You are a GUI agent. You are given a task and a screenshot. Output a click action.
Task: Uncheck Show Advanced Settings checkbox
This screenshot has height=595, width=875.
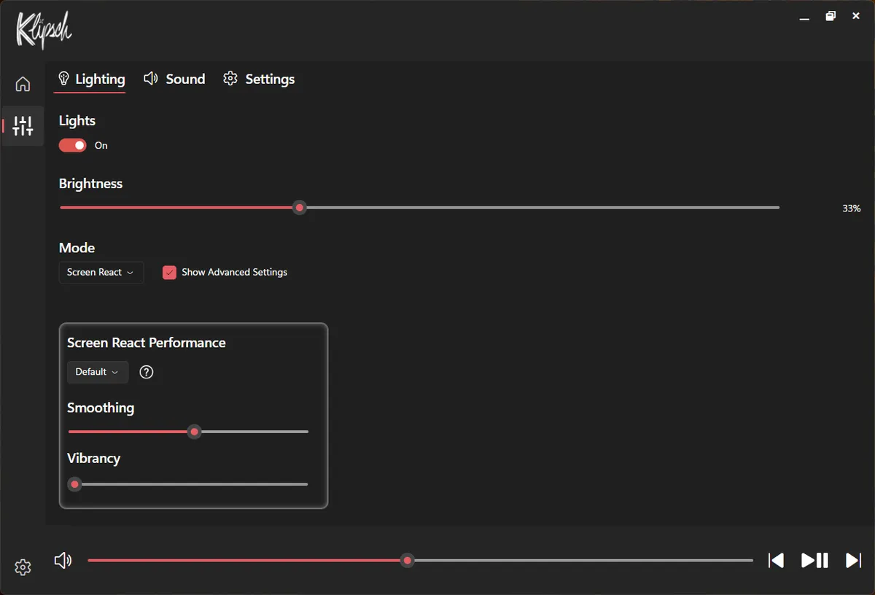(x=169, y=272)
